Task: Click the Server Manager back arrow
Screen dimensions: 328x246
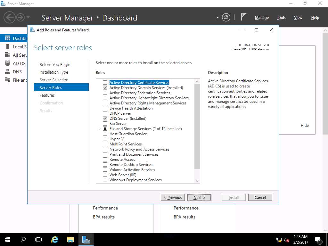Action: (9, 17)
